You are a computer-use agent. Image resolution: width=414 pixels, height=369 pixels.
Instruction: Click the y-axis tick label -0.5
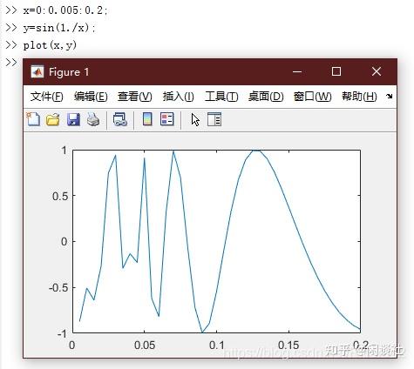click(58, 288)
